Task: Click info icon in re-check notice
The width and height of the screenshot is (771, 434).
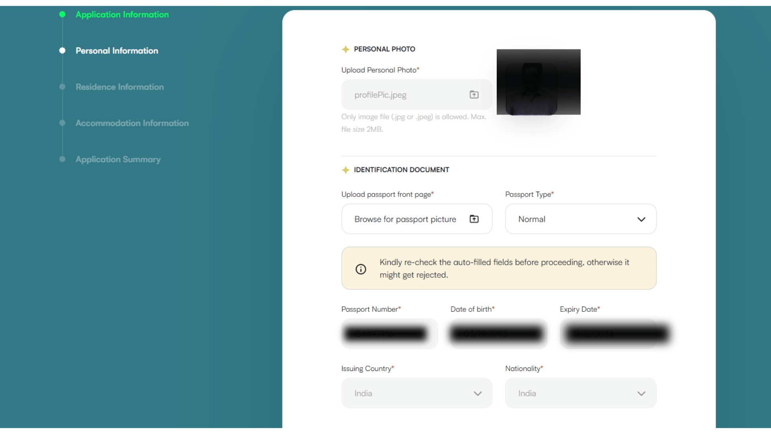Action: 361,269
